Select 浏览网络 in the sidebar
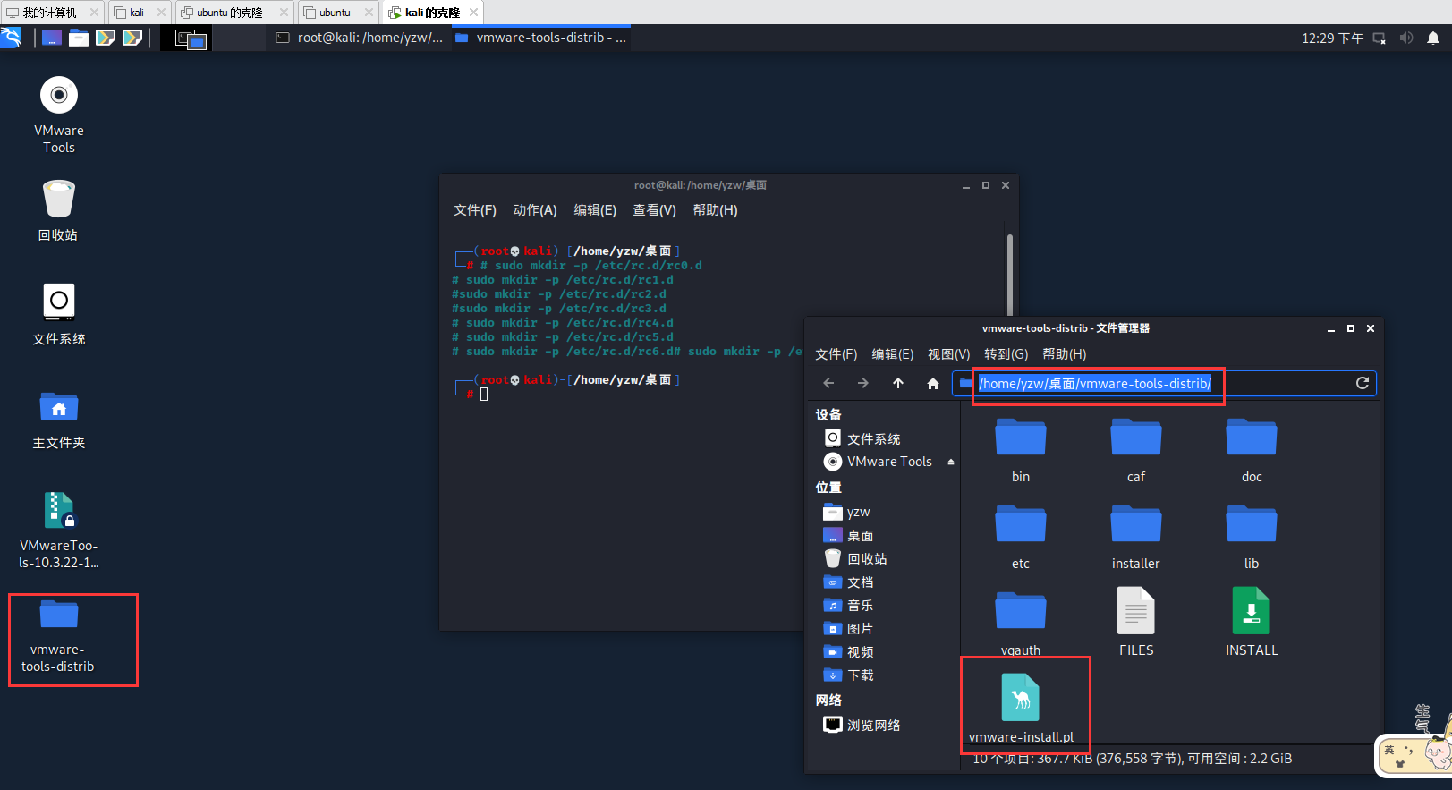 pos(873,726)
